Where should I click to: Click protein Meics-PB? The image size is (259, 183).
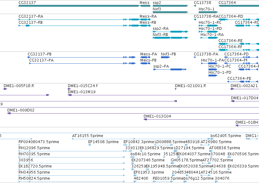click(145, 63)
